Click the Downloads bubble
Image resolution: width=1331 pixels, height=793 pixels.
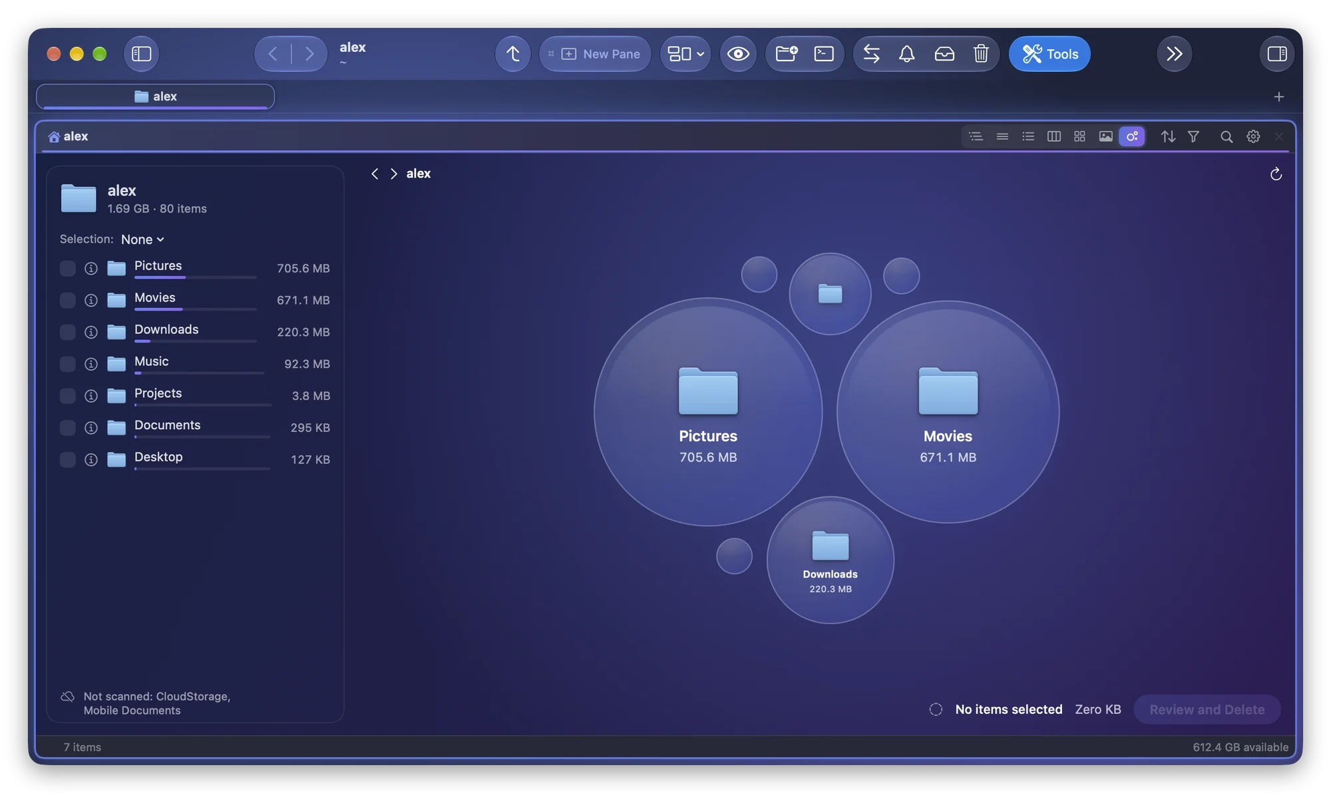click(830, 560)
